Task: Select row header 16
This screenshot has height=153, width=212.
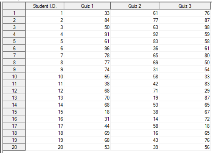Action: tap(14, 119)
